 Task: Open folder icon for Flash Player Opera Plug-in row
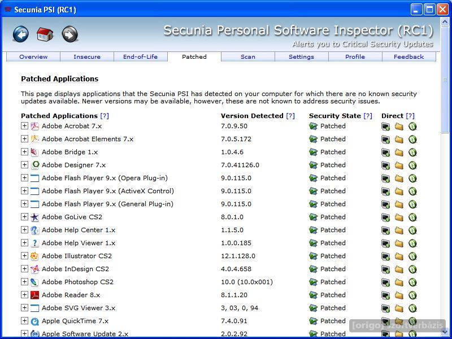point(399,178)
